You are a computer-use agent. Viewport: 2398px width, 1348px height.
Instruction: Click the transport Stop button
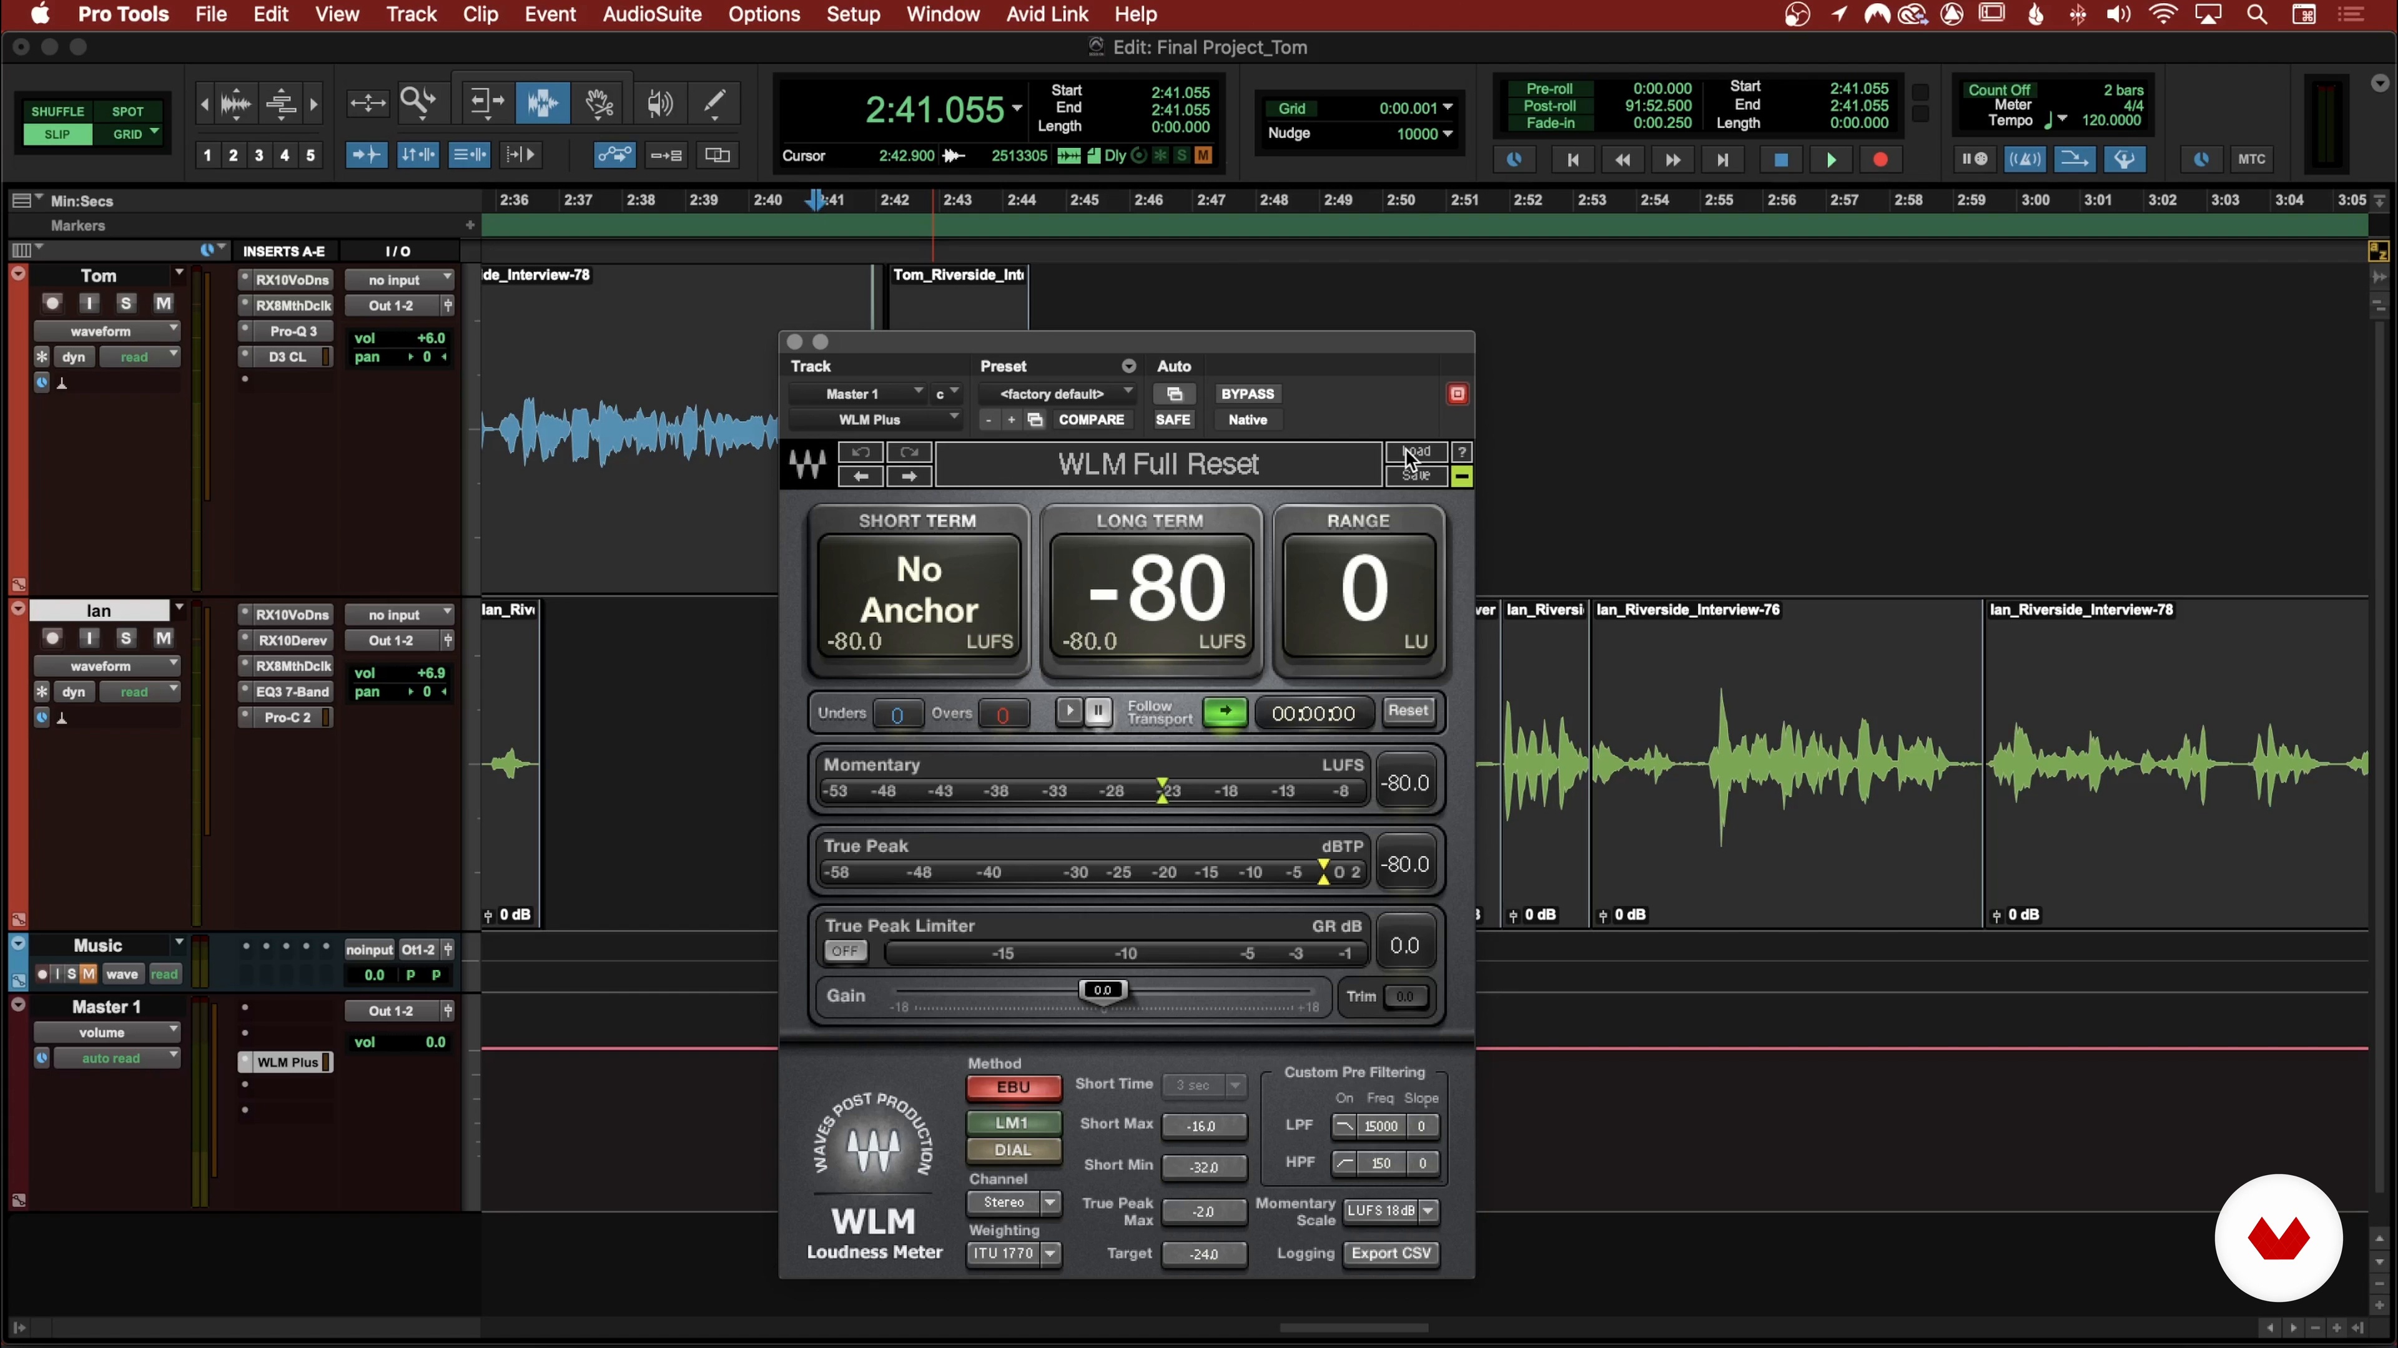[x=1780, y=160]
